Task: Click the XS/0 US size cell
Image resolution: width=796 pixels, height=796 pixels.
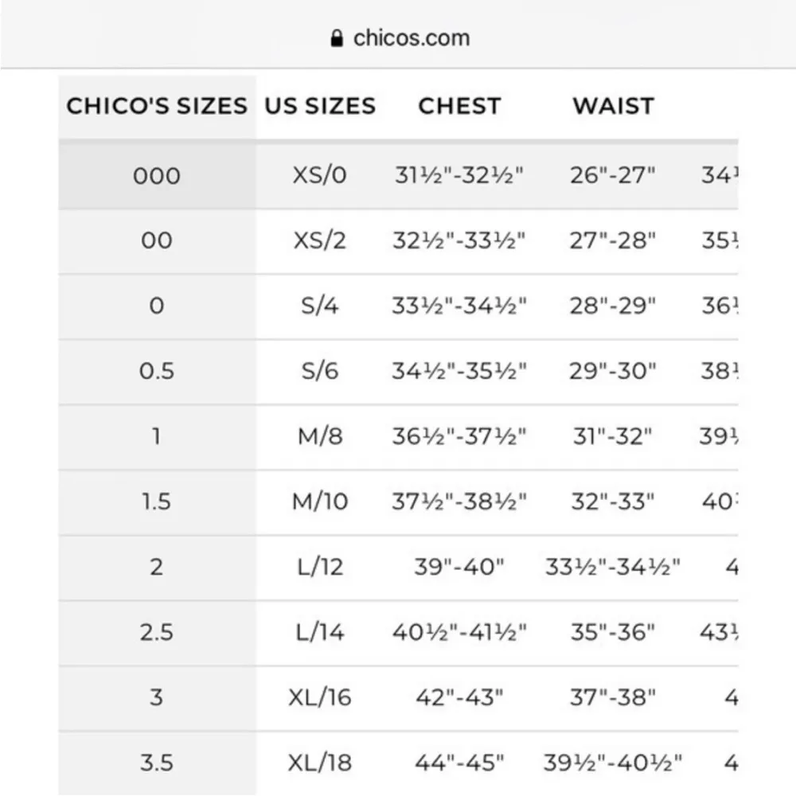Action: tap(319, 175)
